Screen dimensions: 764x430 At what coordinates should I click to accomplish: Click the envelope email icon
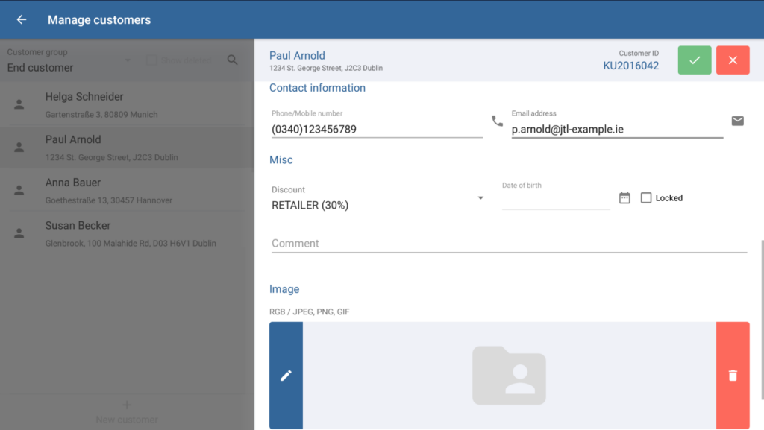pos(737,121)
